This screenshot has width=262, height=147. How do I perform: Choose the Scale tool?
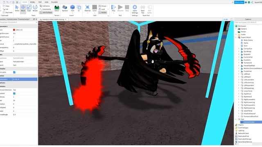pyautogui.click(x=29, y=8)
